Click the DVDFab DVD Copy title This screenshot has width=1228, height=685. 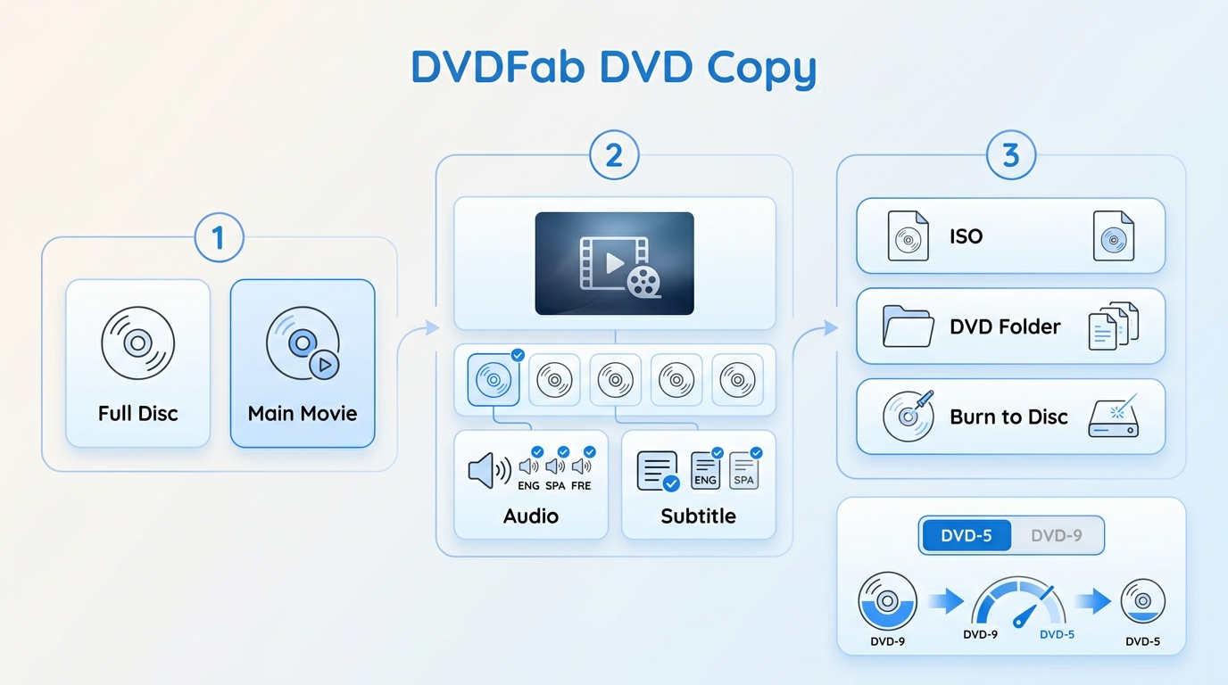point(614,67)
